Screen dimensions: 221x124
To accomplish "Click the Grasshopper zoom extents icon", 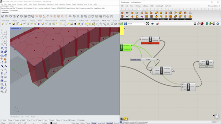I will pyautogui.click(x=147, y=24).
